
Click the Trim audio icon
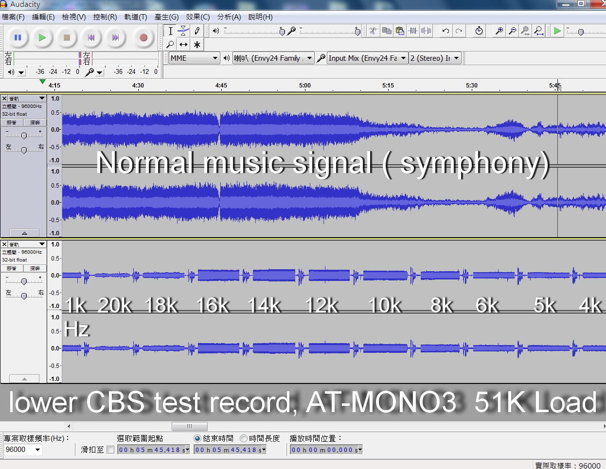pyautogui.click(x=413, y=31)
